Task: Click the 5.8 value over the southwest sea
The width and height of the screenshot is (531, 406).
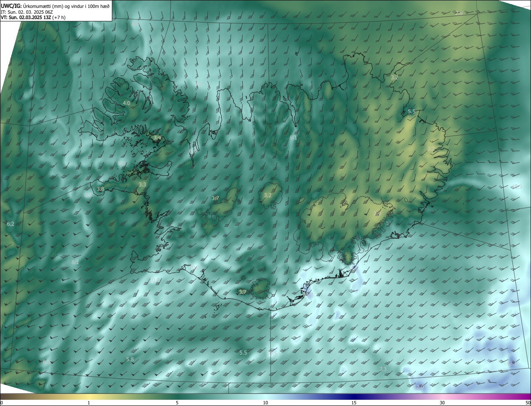Action: (130, 359)
